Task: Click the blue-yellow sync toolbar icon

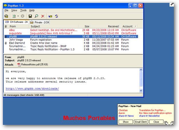Action: tap(56, 16)
